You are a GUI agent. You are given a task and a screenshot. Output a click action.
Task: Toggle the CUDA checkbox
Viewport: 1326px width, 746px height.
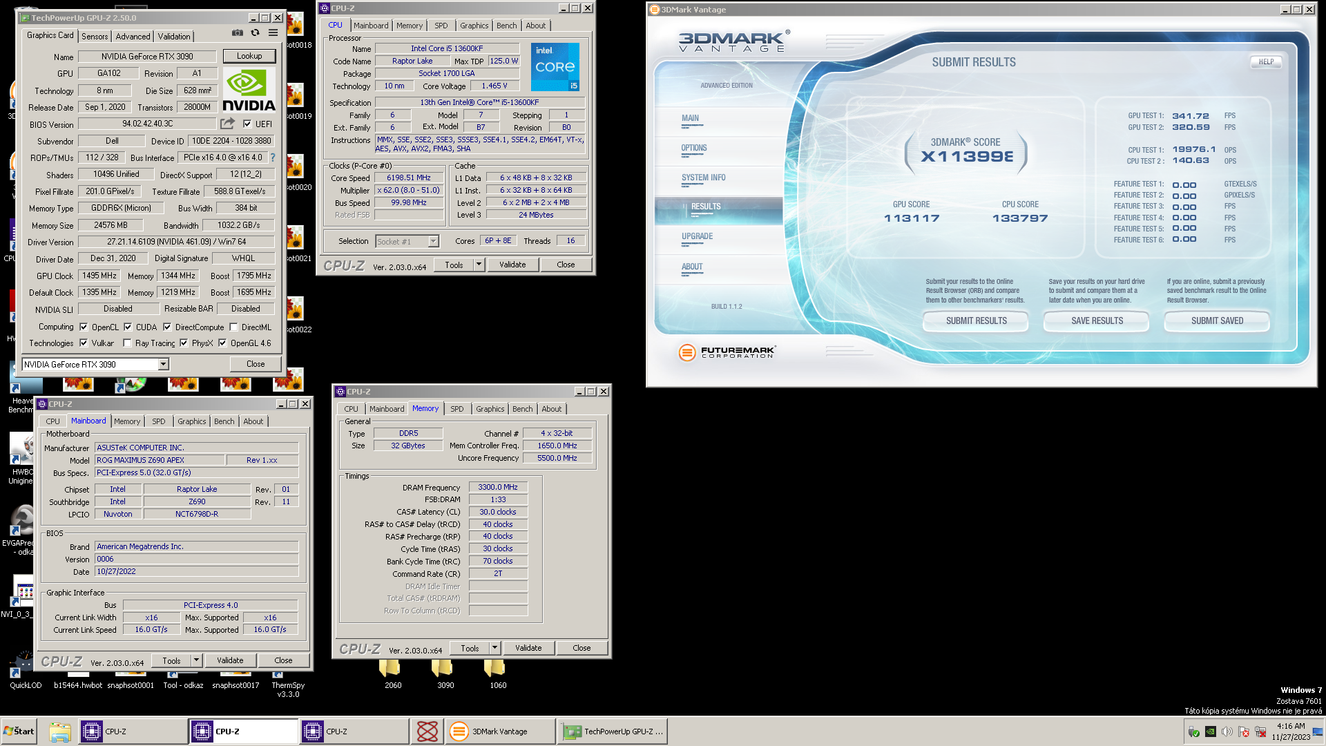click(128, 327)
